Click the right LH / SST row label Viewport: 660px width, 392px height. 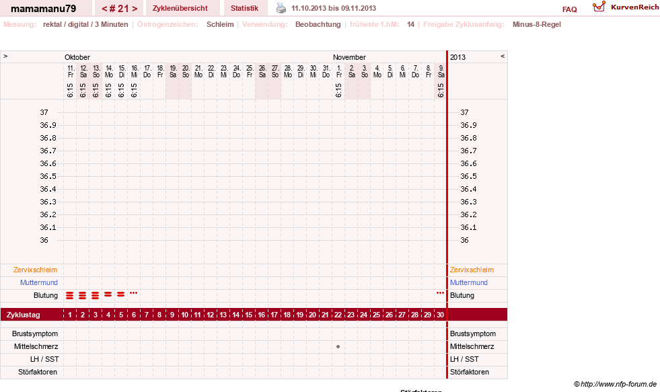tap(464, 359)
